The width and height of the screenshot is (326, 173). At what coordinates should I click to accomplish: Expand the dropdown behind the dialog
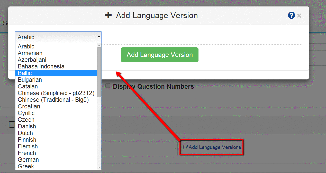tap(175, 148)
